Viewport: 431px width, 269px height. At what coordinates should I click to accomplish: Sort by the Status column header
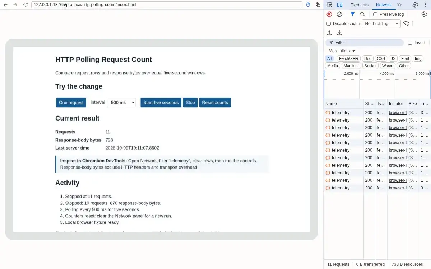pyautogui.click(x=369, y=104)
